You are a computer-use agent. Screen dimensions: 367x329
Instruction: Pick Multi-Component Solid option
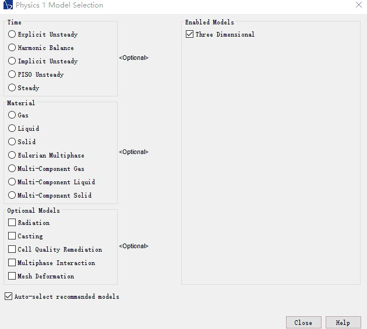[12, 195]
